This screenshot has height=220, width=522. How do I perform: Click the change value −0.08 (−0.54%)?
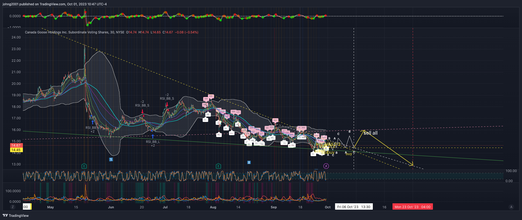[187, 32]
